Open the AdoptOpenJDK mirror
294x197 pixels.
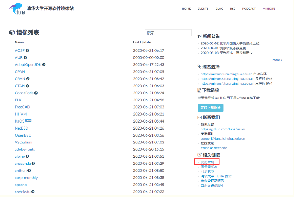(x=28, y=65)
